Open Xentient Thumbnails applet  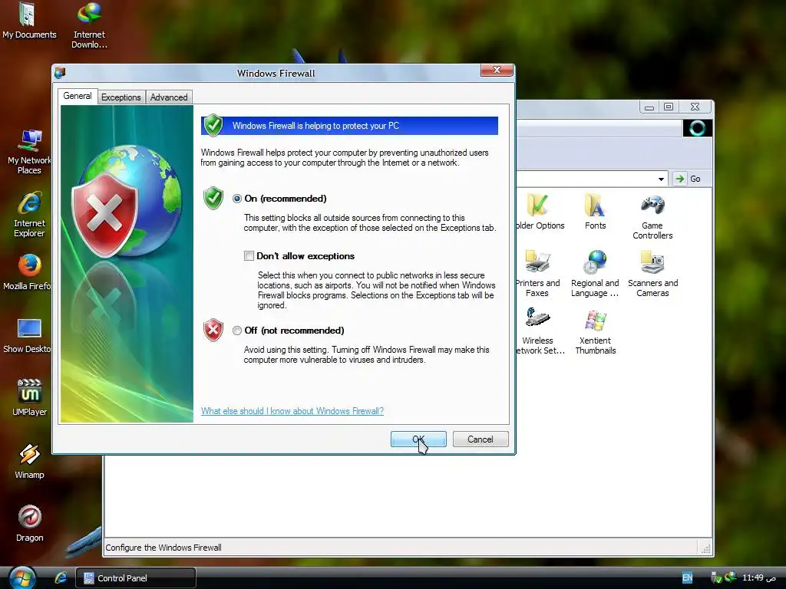pos(595,331)
